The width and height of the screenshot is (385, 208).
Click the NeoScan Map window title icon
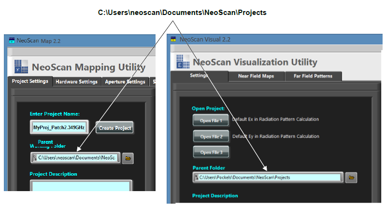[12, 40]
